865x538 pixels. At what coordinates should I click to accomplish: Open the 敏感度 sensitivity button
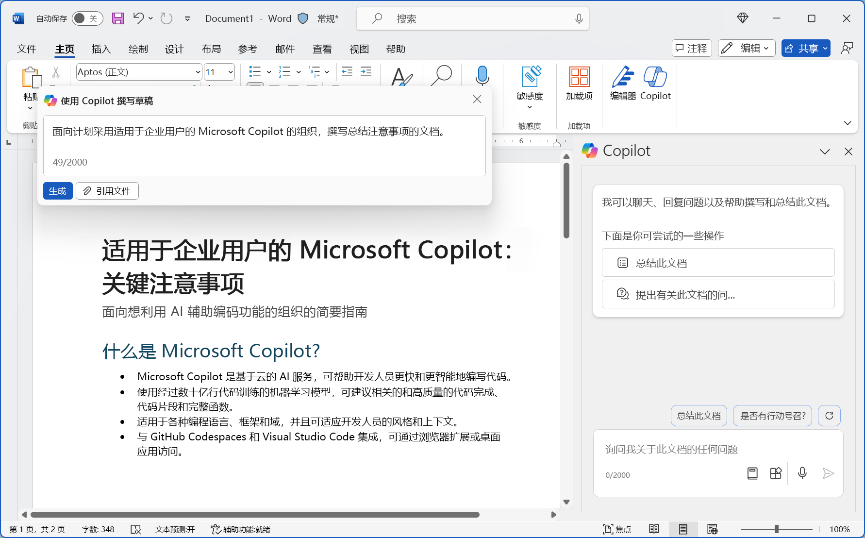click(530, 87)
